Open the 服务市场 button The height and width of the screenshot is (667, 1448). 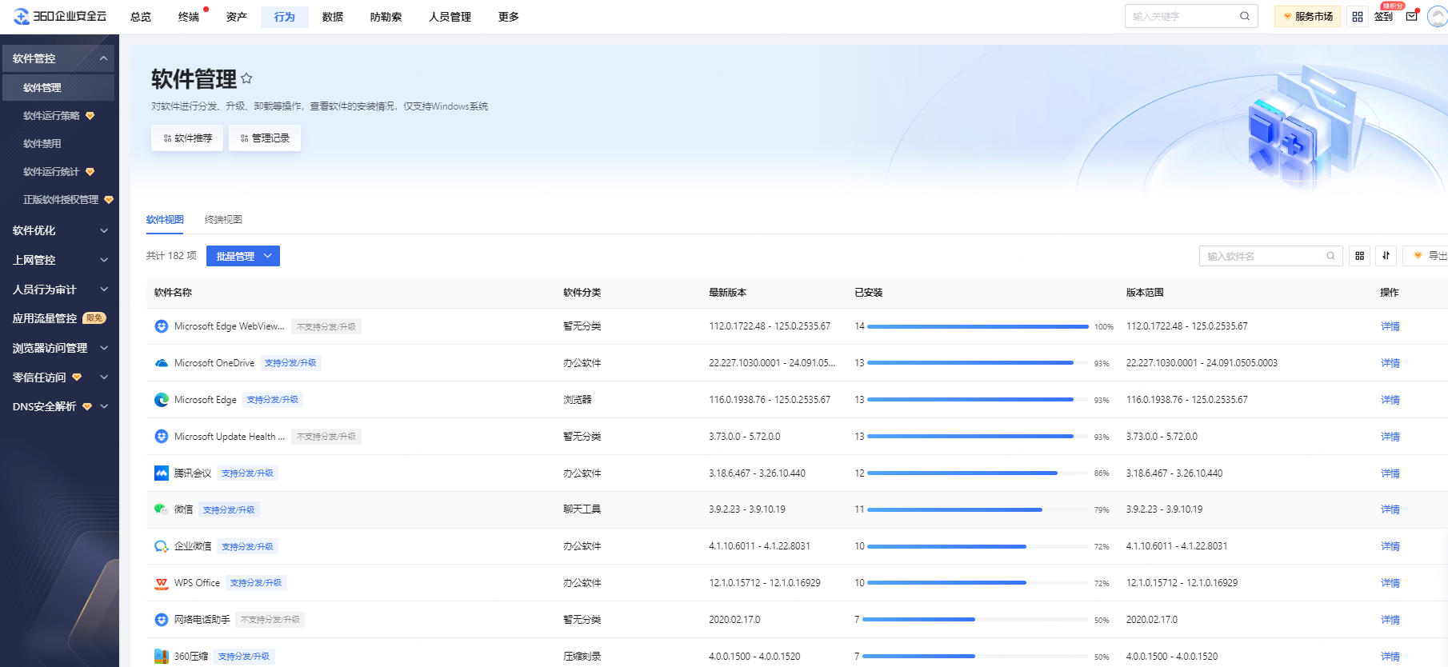[1308, 16]
